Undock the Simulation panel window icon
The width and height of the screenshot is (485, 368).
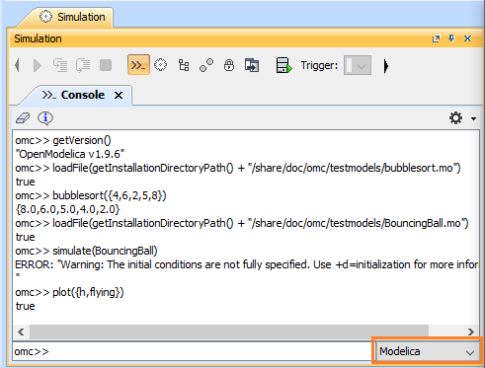pyautogui.click(x=436, y=38)
